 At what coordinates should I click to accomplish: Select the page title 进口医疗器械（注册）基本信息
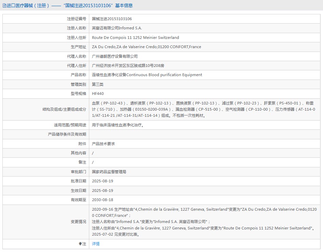(x=67, y=5)
